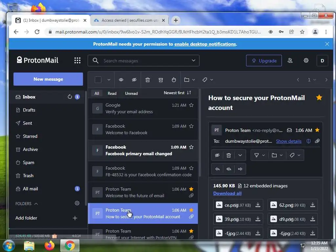
Task: Download ce.png attachment icon
Action: tap(258, 205)
